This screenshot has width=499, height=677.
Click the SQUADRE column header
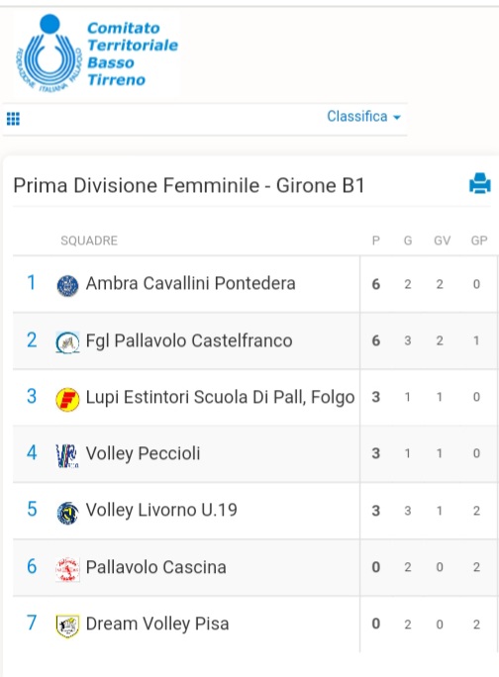pos(89,241)
